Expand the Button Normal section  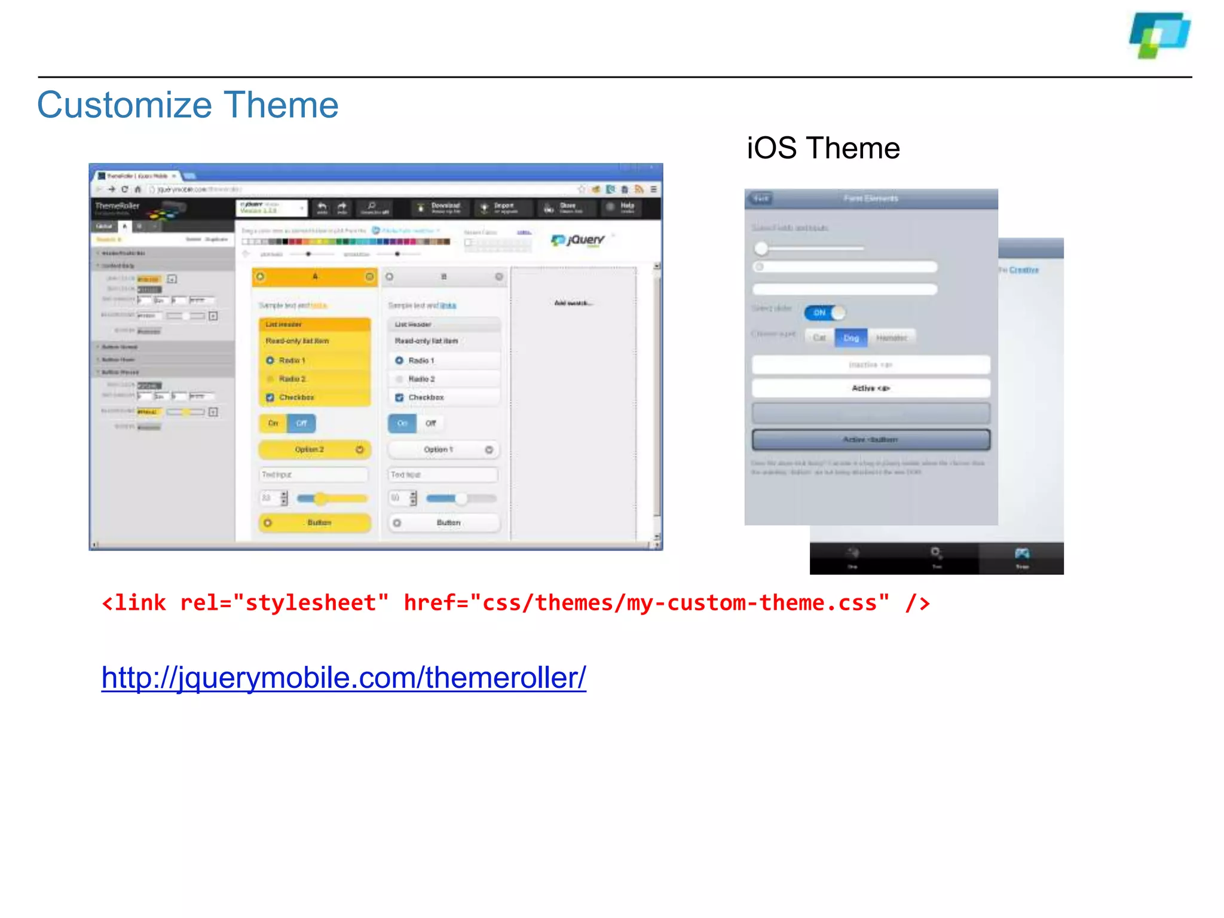(163, 347)
